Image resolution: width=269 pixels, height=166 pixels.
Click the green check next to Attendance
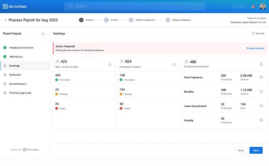pos(5,57)
